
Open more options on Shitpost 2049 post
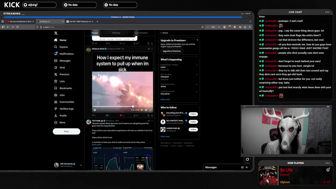(152, 49)
